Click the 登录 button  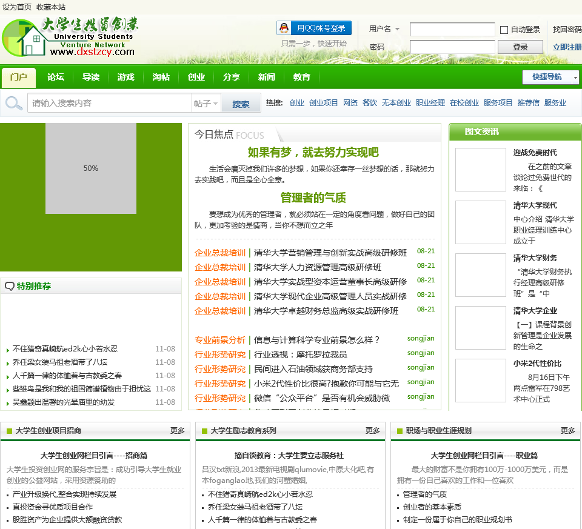click(520, 47)
